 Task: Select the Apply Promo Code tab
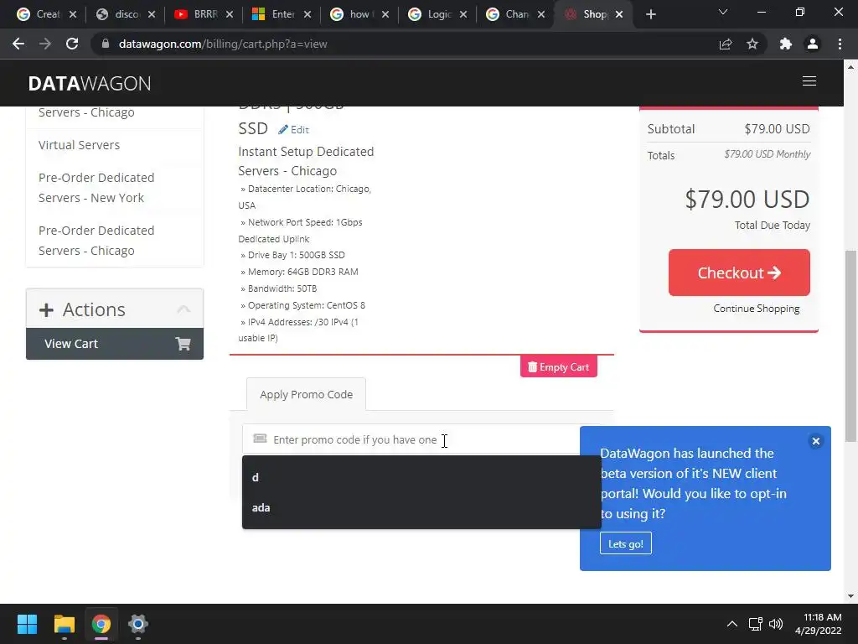point(306,394)
